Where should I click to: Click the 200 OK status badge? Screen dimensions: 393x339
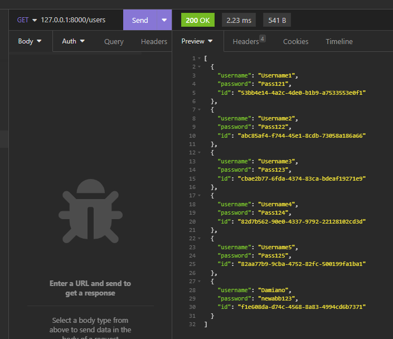(x=197, y=21)
